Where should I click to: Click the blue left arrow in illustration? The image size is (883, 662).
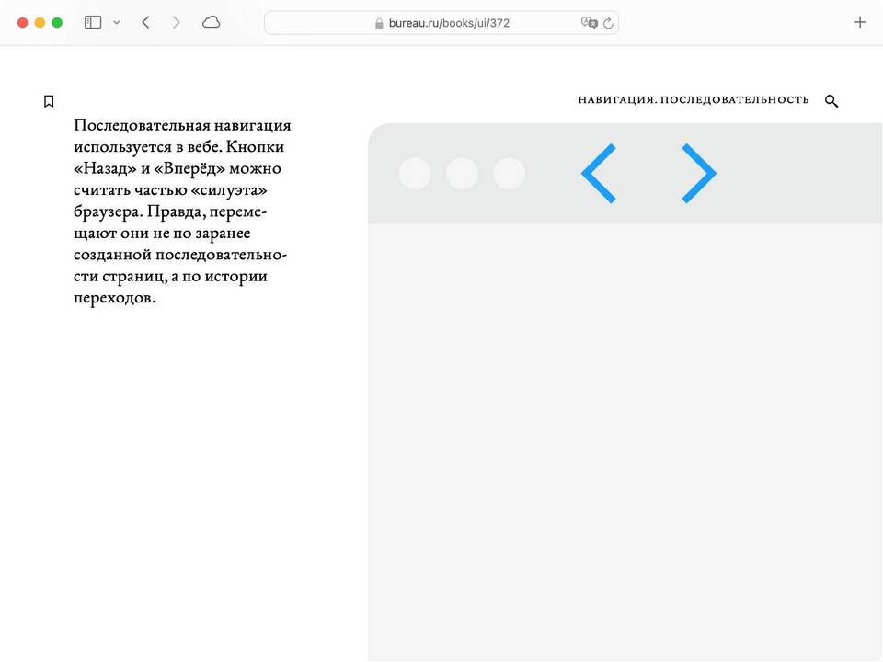point(599,174)
